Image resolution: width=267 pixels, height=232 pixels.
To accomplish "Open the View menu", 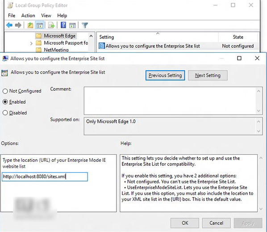I will 46,16.
